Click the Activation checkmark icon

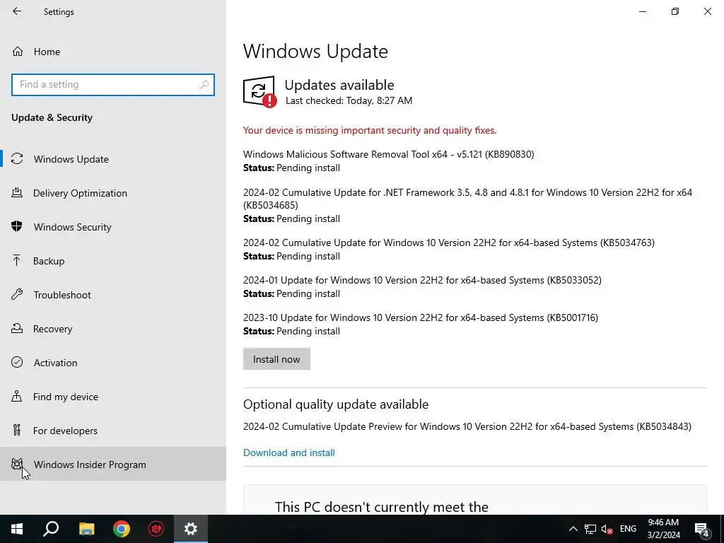point(17,362)
